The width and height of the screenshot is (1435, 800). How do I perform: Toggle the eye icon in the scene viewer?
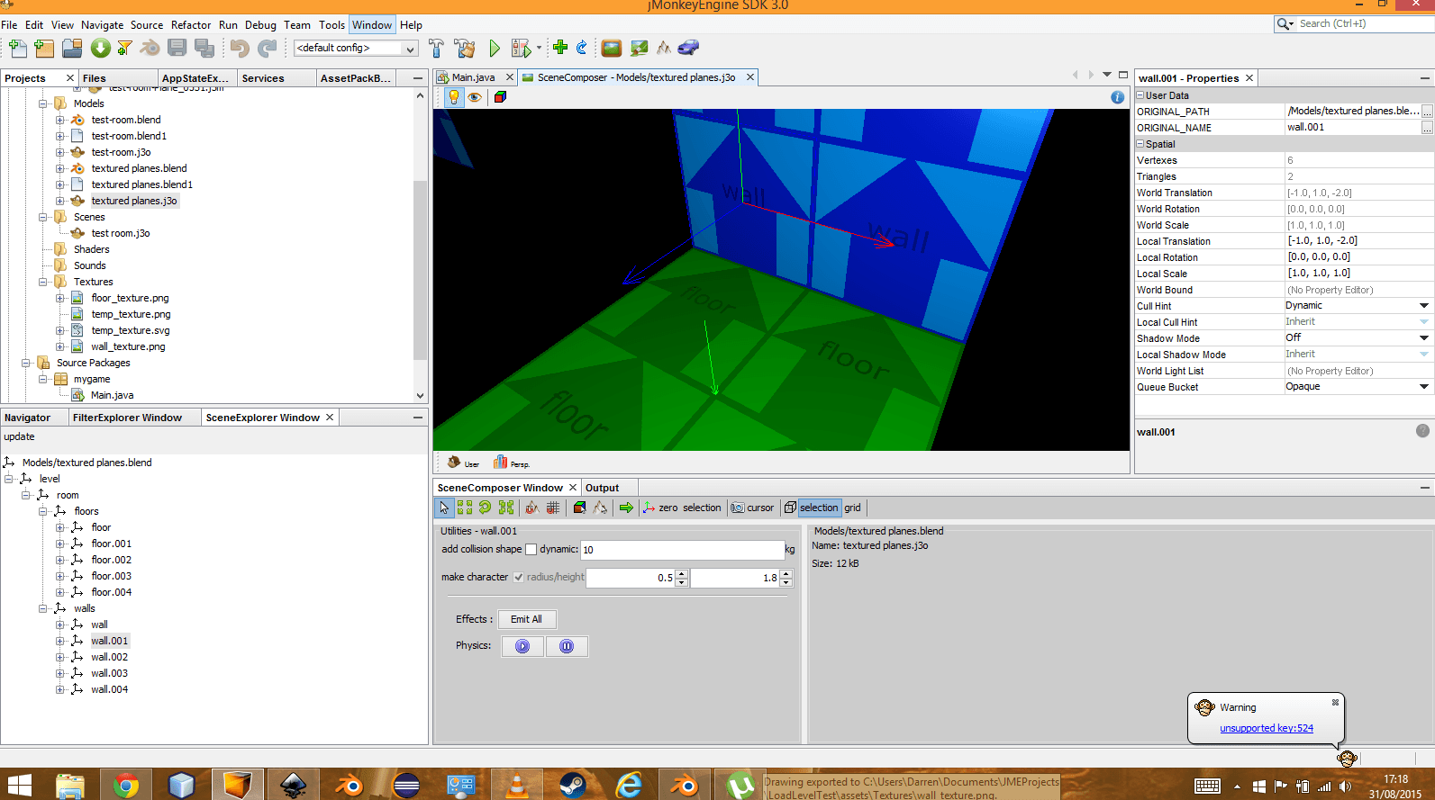[x=475, y=97]
